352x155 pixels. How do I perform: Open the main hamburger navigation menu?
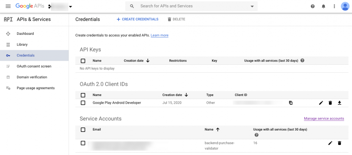tap(8, 6)
